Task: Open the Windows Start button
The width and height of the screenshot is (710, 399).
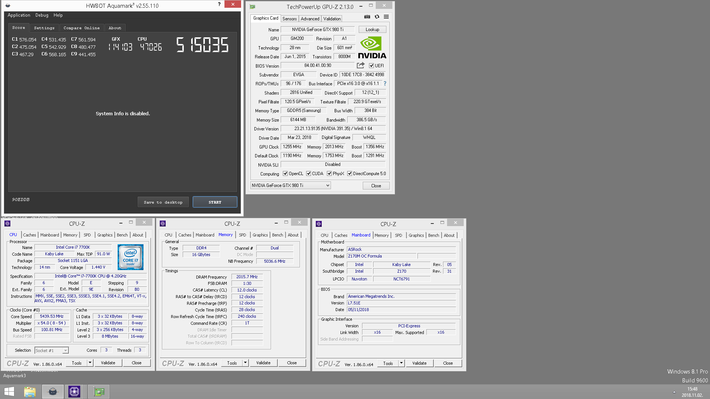Action: 9,392
